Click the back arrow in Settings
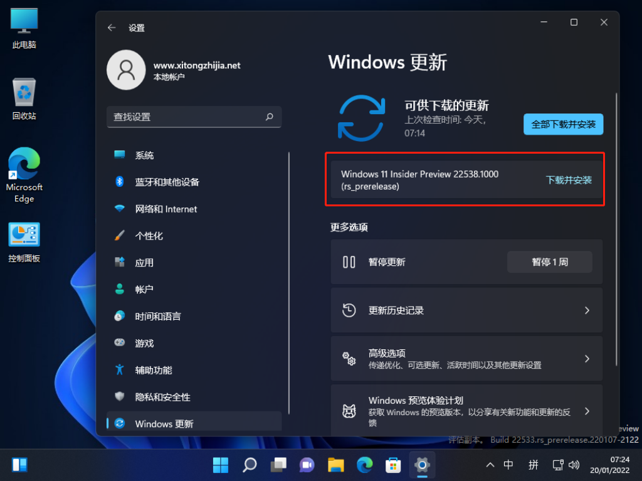Image resolution: width=642 pixels, height=481 pixels. coord(112,28)
